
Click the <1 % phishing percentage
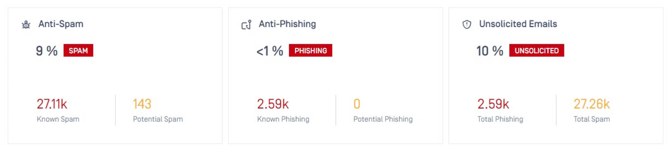pyautogui.click(x=270, y=51)
